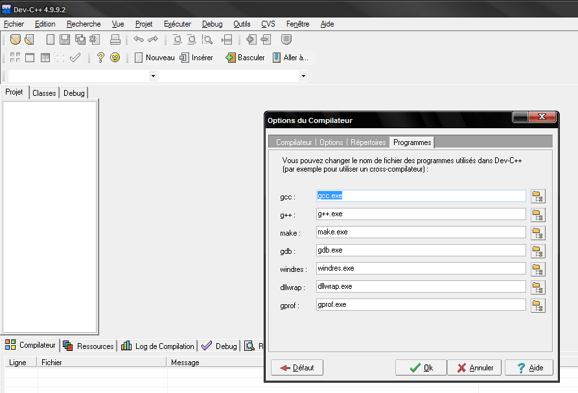The image size is (578, 393).
Task: Open the Ressources bottom tab
Action: (x=89, y=346)
